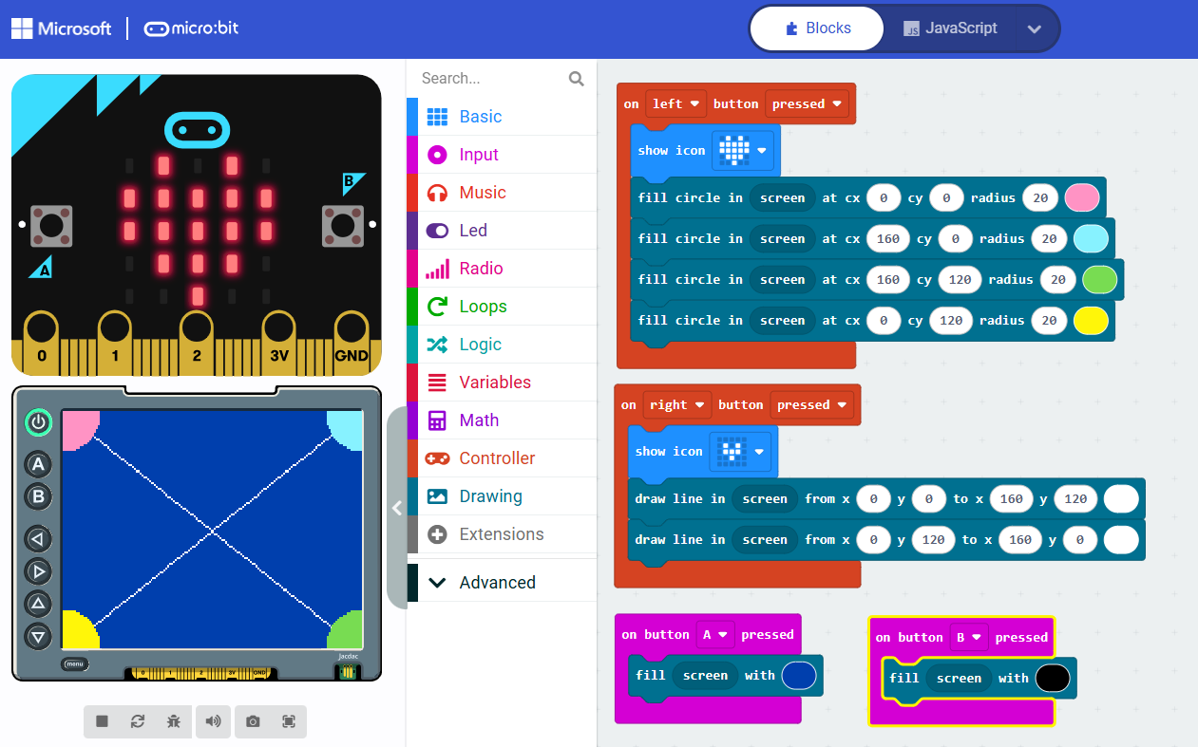This screenshot has height=747, width=1198.
Task: Click arcade shield power button
Action: click(38, 422)
